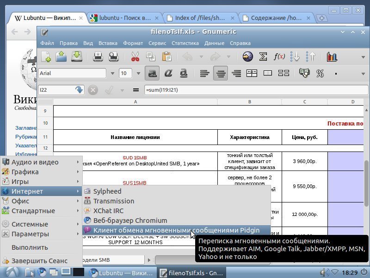The width and height of the screenshot is (370, 278).
Task: Insert a hyperlink via globe icon
Action: tap(248, 56)
